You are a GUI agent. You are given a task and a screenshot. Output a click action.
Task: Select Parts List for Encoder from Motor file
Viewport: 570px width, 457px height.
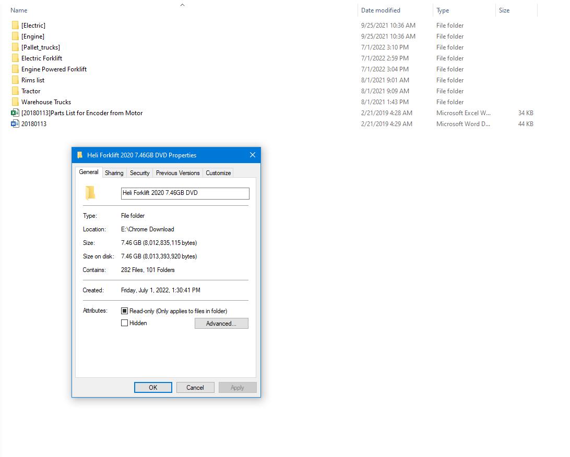(82, 113)
